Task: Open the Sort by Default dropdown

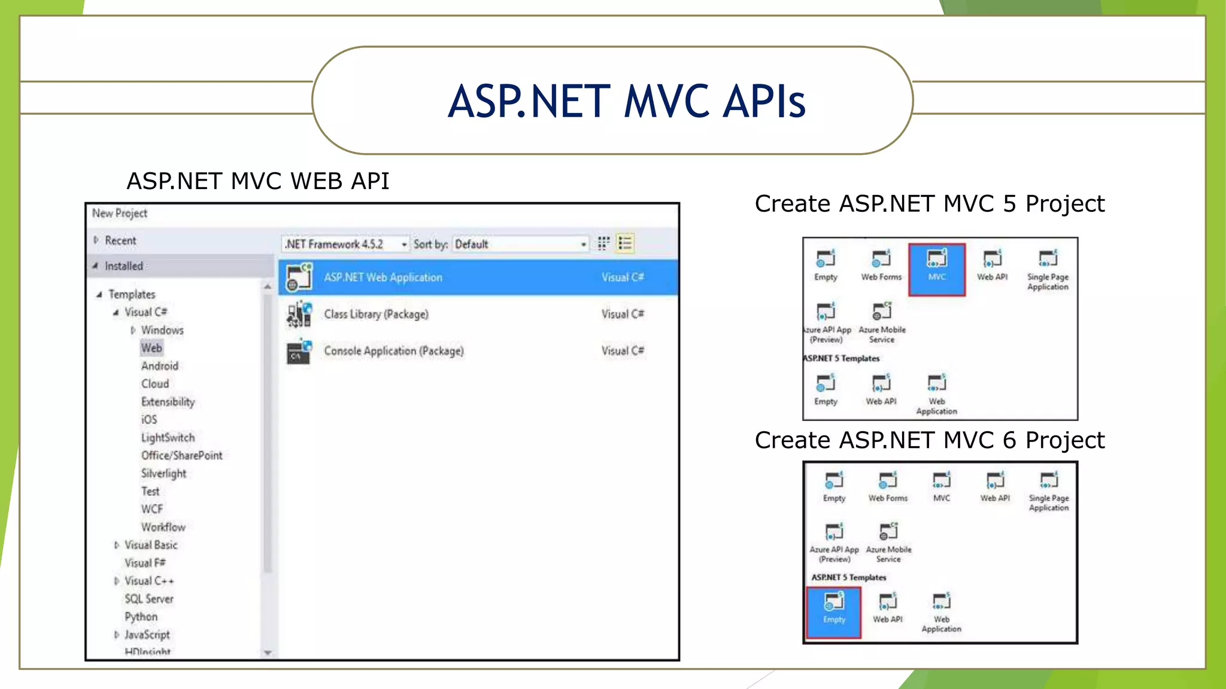Action: 520,244
